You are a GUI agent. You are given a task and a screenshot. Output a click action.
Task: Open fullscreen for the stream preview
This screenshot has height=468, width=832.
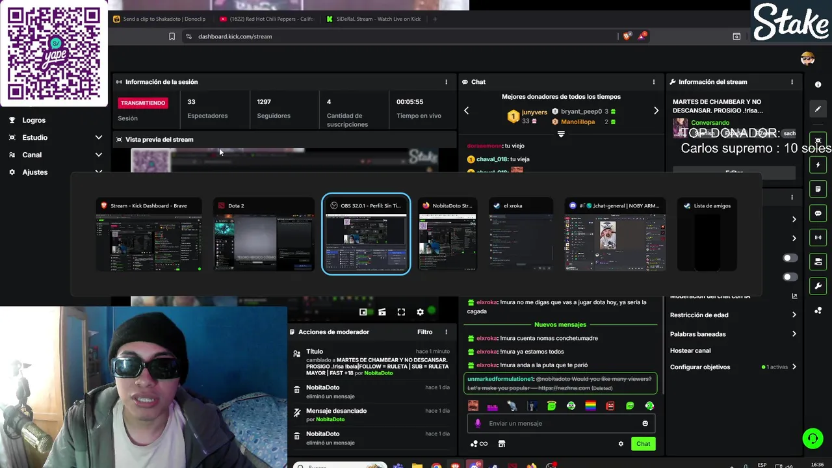tap(401, 312)
